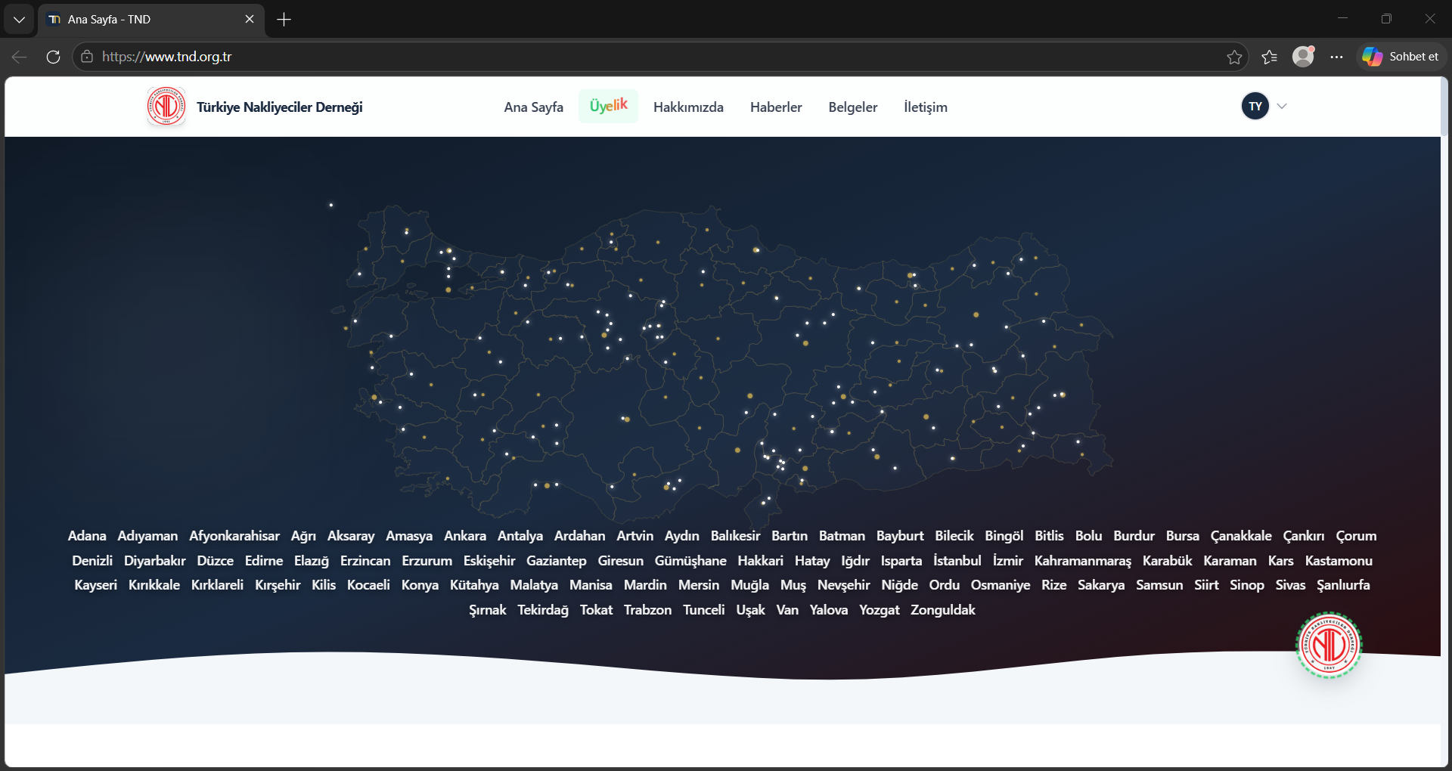Select the city Tekirdağ
Screen dimensions: 1452x771
tap(543, 610)
